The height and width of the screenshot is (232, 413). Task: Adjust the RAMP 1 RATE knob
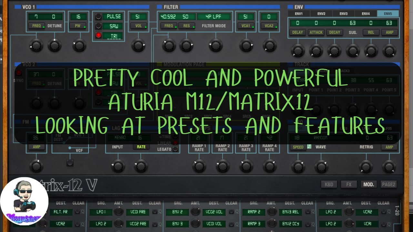pyautogui.click(x=199, y=166)
